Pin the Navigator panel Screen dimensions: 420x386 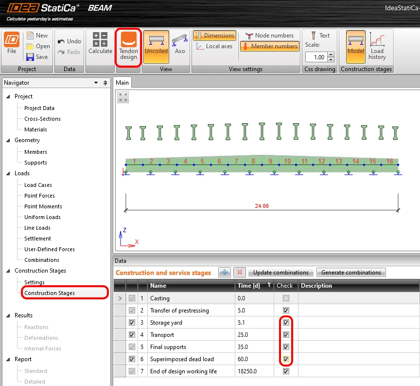pos(105,83)
